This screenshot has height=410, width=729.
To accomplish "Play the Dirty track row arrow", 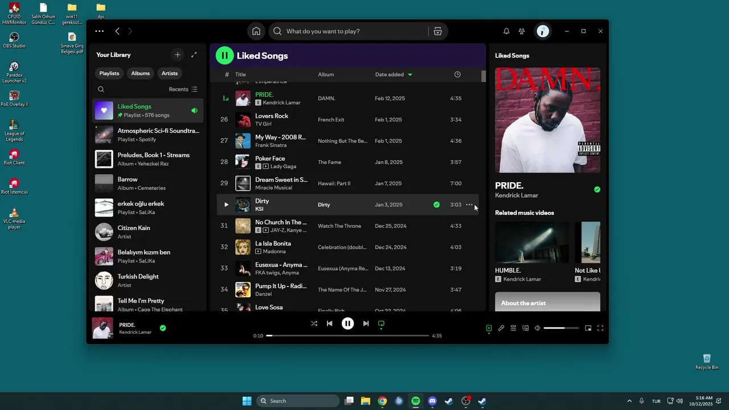I will click(x=226, y=204).
